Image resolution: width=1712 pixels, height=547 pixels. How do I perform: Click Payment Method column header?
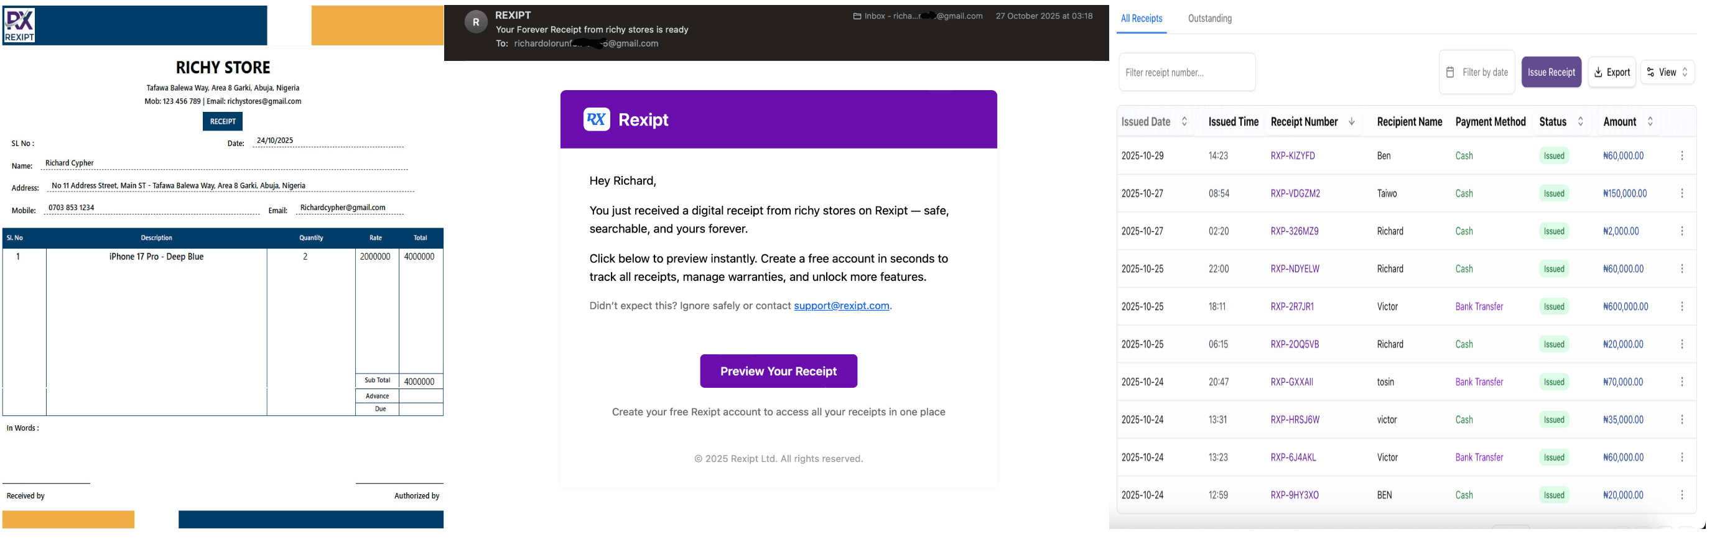click(x=1490, y=122)
